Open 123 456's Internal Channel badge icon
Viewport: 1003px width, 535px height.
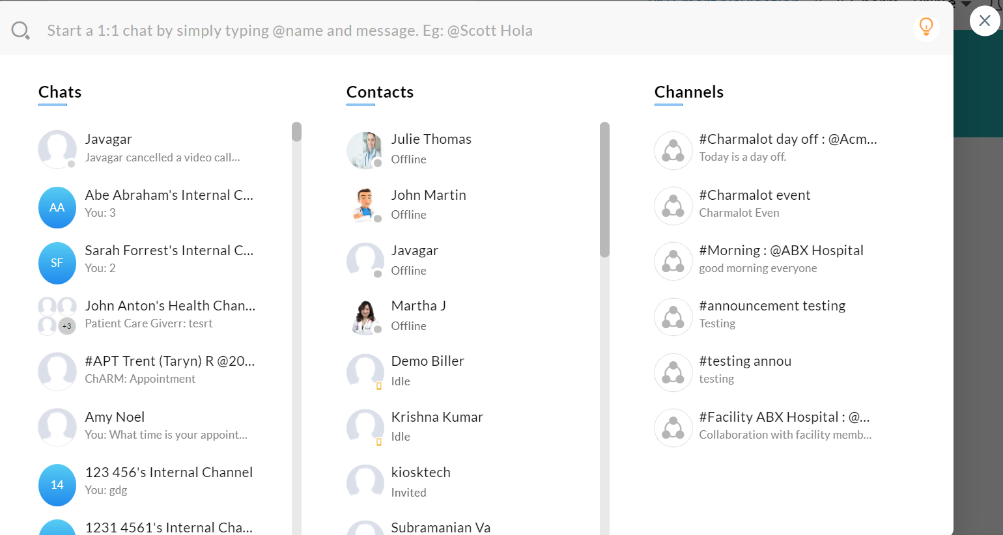tap(57, 485)
